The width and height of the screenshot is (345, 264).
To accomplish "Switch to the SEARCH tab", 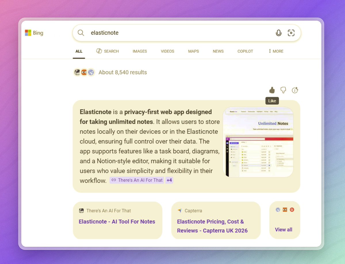I will pos(108,51).
